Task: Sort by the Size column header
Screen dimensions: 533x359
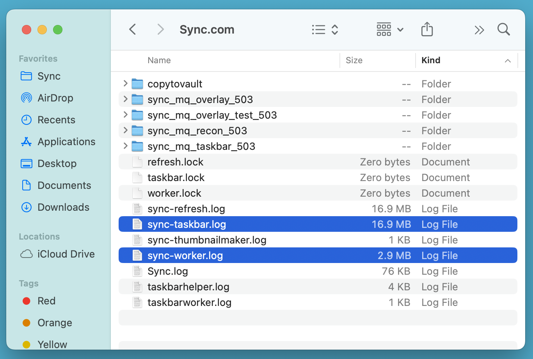Action: pyautogui.click(x=354, y=60)
